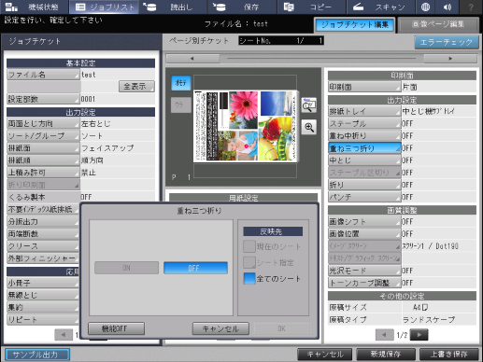Switch to 画像ページ編集 tab
Viewport: 483px width, 362px height.
438,24
